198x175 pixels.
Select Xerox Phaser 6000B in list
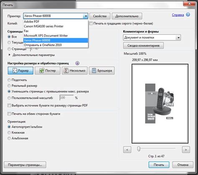pos(56,40)
